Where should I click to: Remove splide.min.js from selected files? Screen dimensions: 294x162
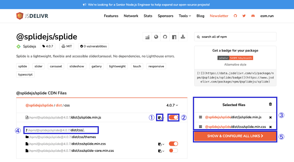click(x=270, y=117)
